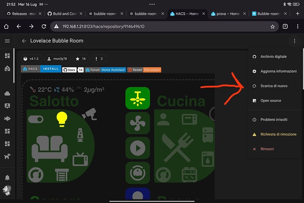This screenshot has width=304, height=203.
Task: Select Open source menu entry
Action: pyautogui.click(x=274, y=101)
